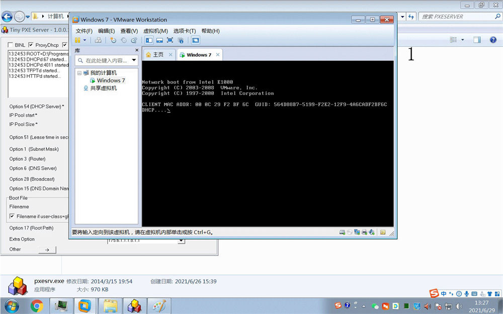Viewport: 503px width, 314px height.
Task: Open the power options arrow beside the pause icon
Action: click(x=85, y=40)
